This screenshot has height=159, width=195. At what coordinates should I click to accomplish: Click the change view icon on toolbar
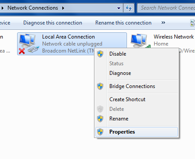(192, 23)
